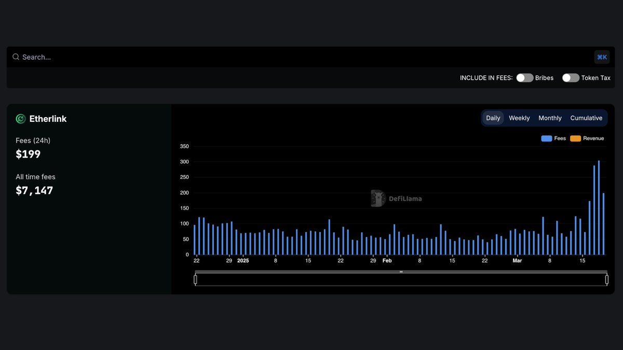
Task: Toggle the Bribes switch
Action: [x=524, y=78]
